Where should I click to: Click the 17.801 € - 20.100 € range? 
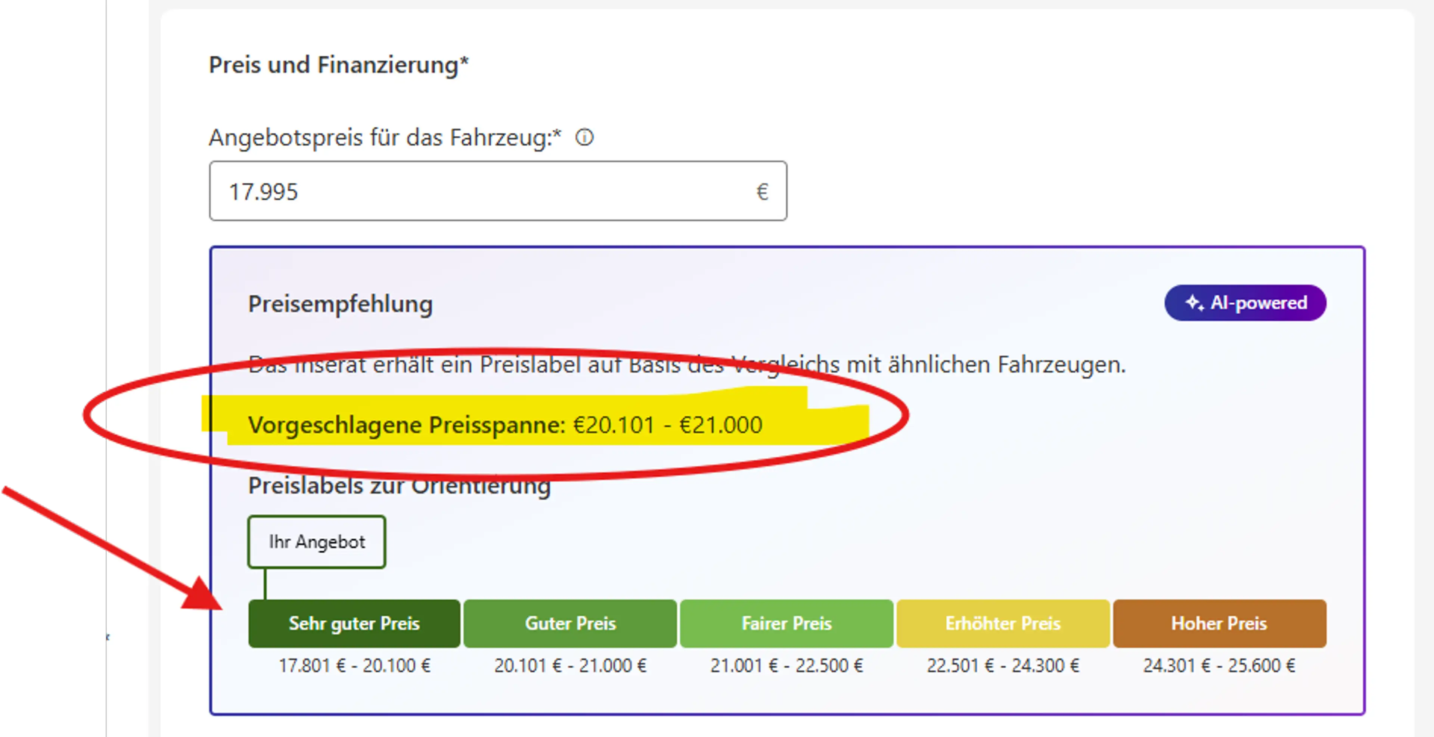click(355, 665)
